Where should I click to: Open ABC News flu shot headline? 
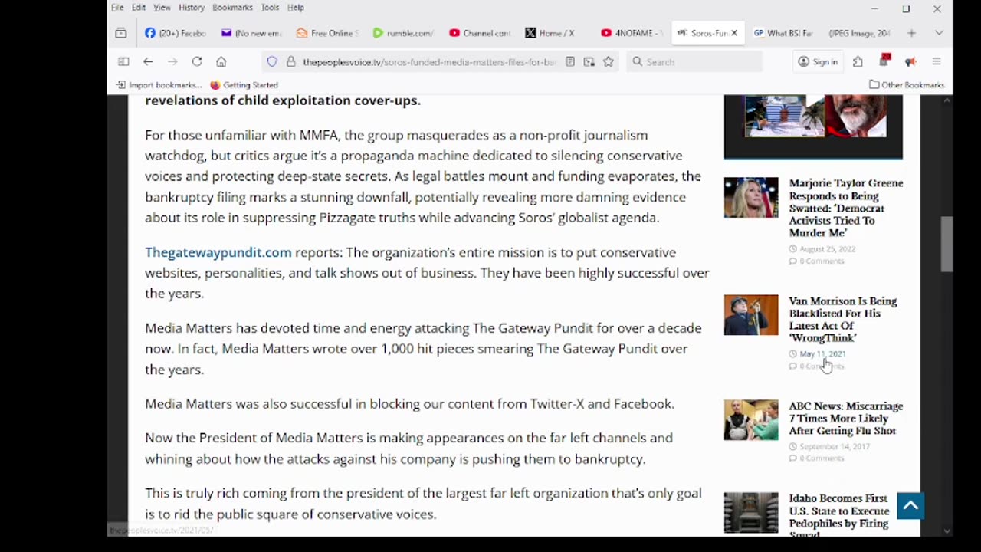(x=846, y=419)
